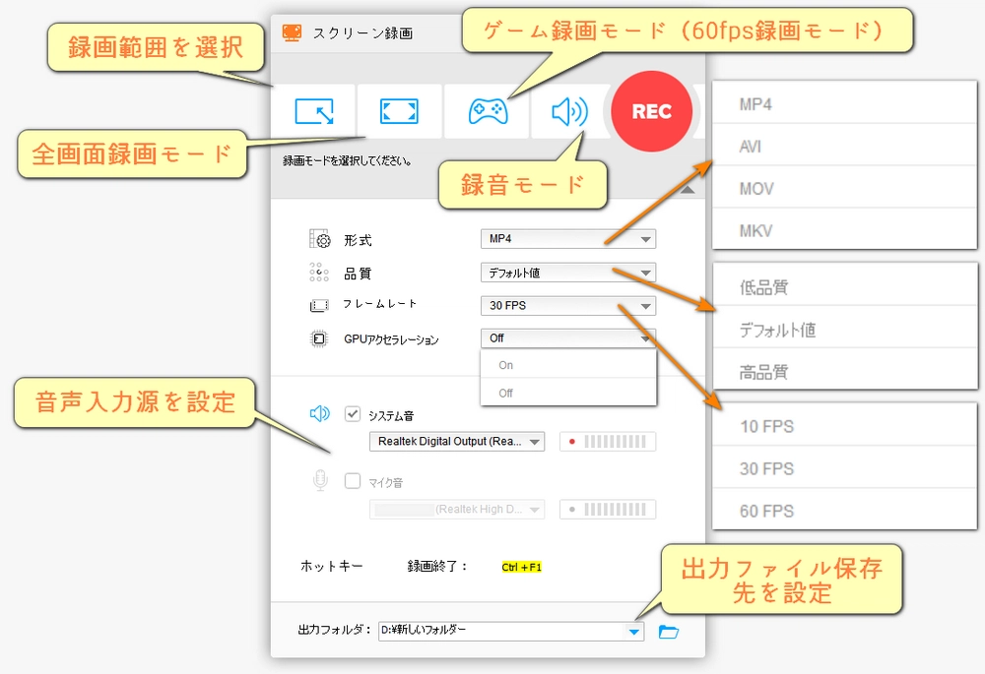
Task: Select the full screen recording mode icon
Action: pyautogui.click(x=399, y=111)
